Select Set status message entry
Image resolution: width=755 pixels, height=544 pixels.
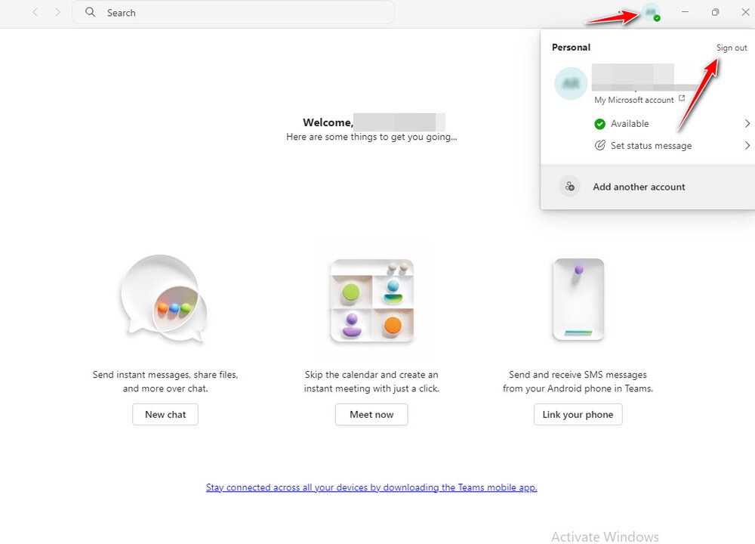(x=651, y=146)
